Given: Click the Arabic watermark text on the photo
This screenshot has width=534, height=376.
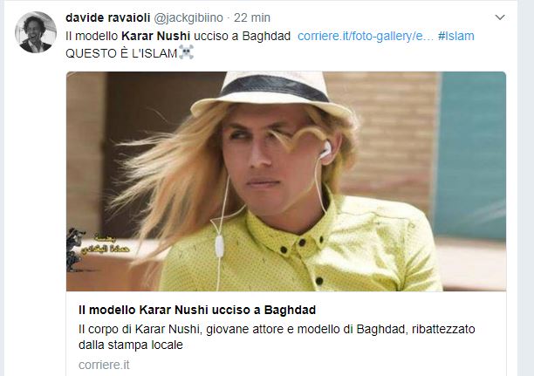Looking at the screenshot, I should click(x=106, y=244).
